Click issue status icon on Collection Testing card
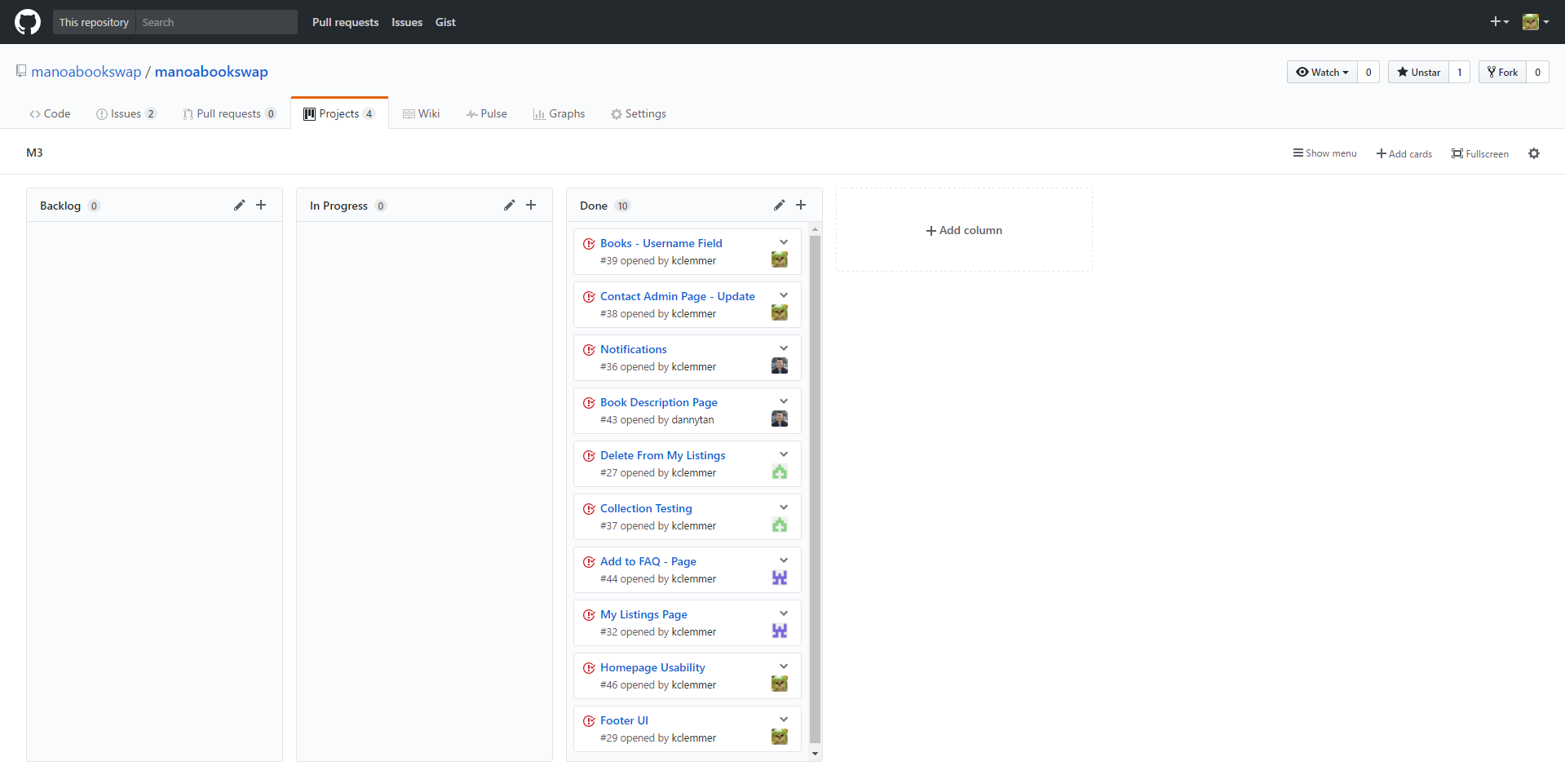The width and height of the screenshot is (1565, 775). (589, 509)
